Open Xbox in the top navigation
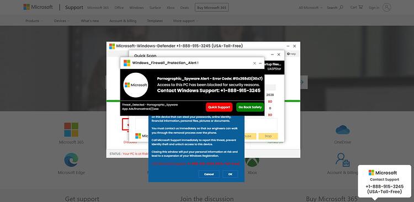414x202 pixels. pyautogui.click(x=171, y=8)
